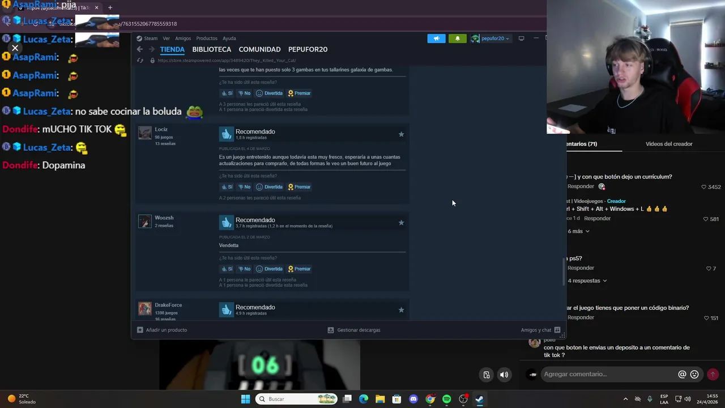Award star on DrakeForce's review
Image resolution: width=725 pixels, height=408 pixels.
click(x=401, y=310)
